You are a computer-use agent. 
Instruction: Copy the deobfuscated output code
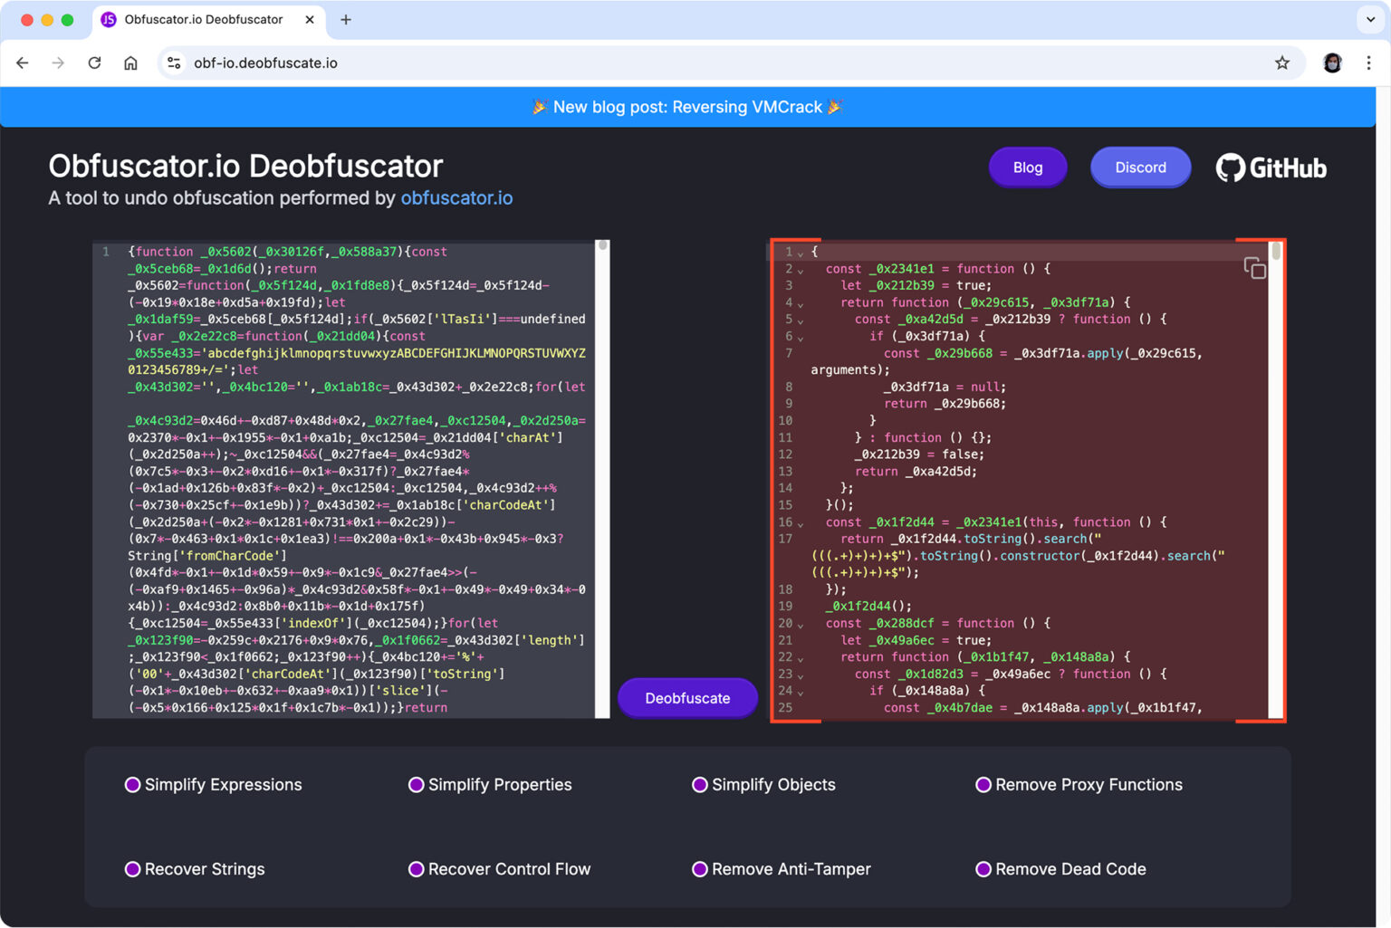click(1254, 268)
